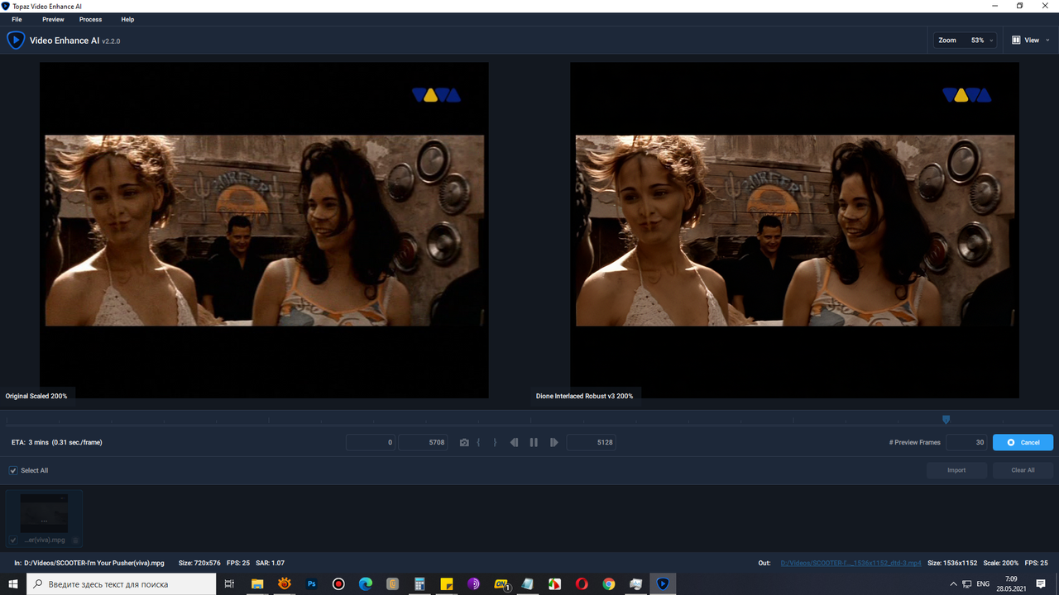Image resolution: width=1059 pixels, height=595 pixels.
Task: Click the SAR: 1.07 status text
Action: click(x=270, y=563)
